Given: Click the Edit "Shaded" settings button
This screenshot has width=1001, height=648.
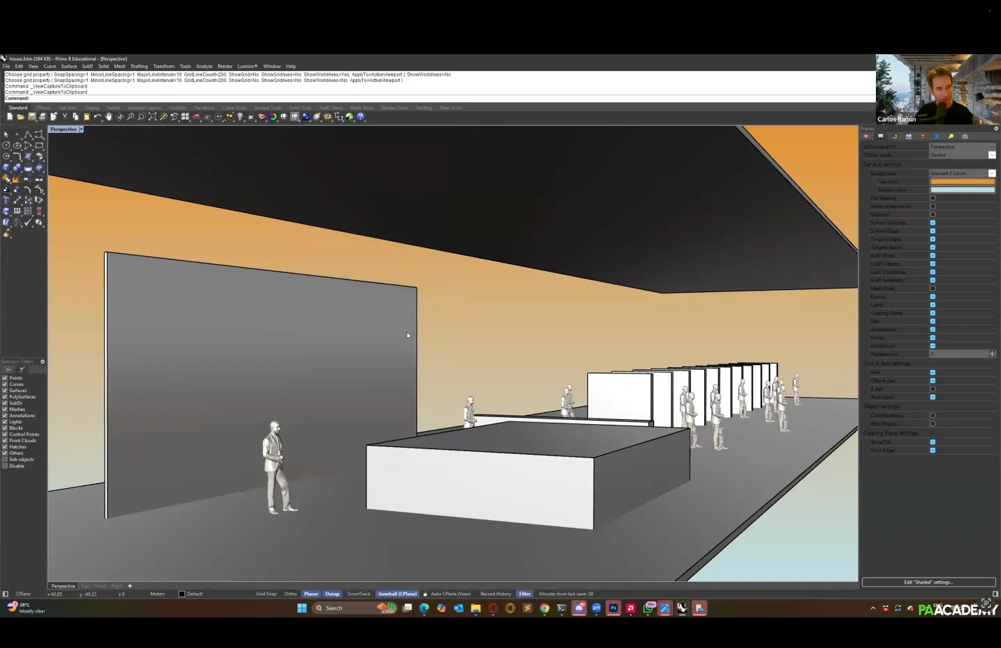Looking at the screenshot, I should [x=929, y=582].
